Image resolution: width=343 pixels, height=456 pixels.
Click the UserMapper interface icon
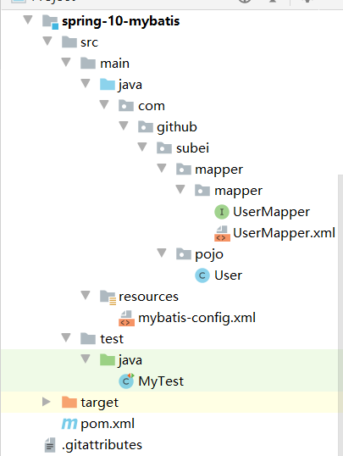222,212
